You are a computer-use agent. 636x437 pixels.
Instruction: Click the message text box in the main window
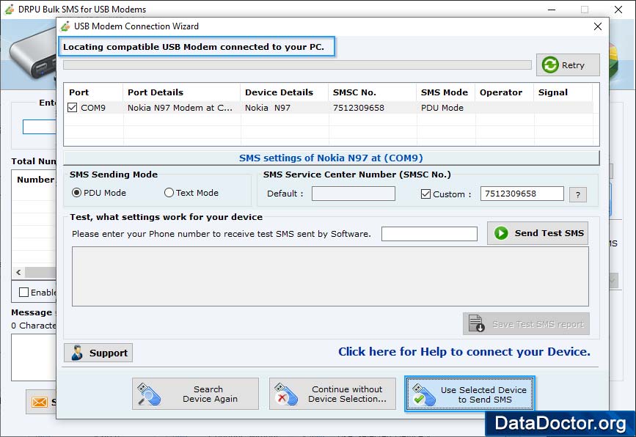click(x=34, y=357)
